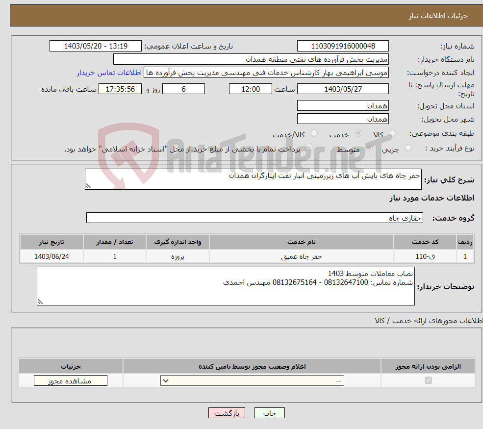Click the request creator name field
483x429 pixels.
[x=266, y=73]
